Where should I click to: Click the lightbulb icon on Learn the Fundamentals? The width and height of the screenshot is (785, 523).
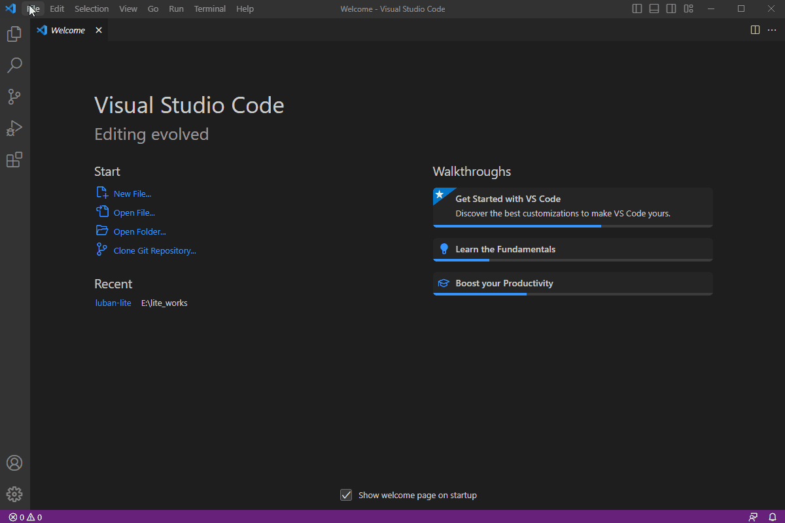tap(444, 249)
